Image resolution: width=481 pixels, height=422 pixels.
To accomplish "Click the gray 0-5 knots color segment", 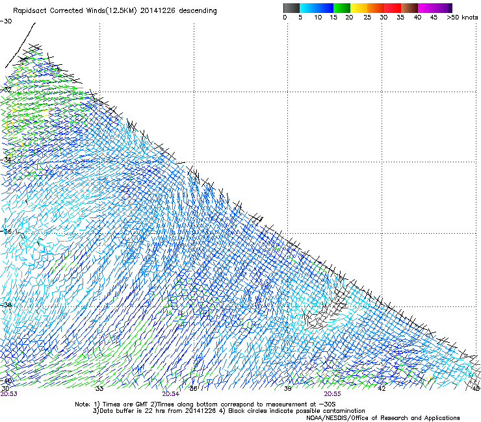I will pos(291,8).
